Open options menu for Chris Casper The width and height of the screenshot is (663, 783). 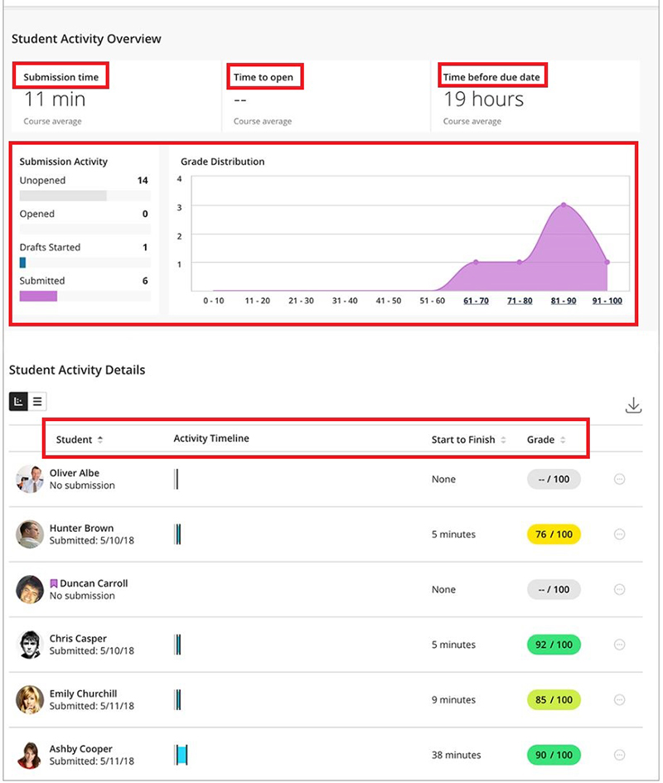coord(619,645)
